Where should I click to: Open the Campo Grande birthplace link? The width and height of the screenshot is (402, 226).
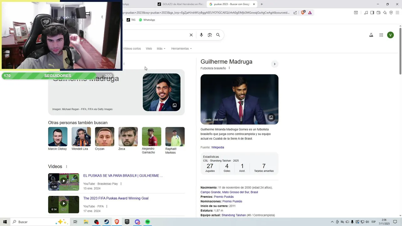(x=210, y=192)
